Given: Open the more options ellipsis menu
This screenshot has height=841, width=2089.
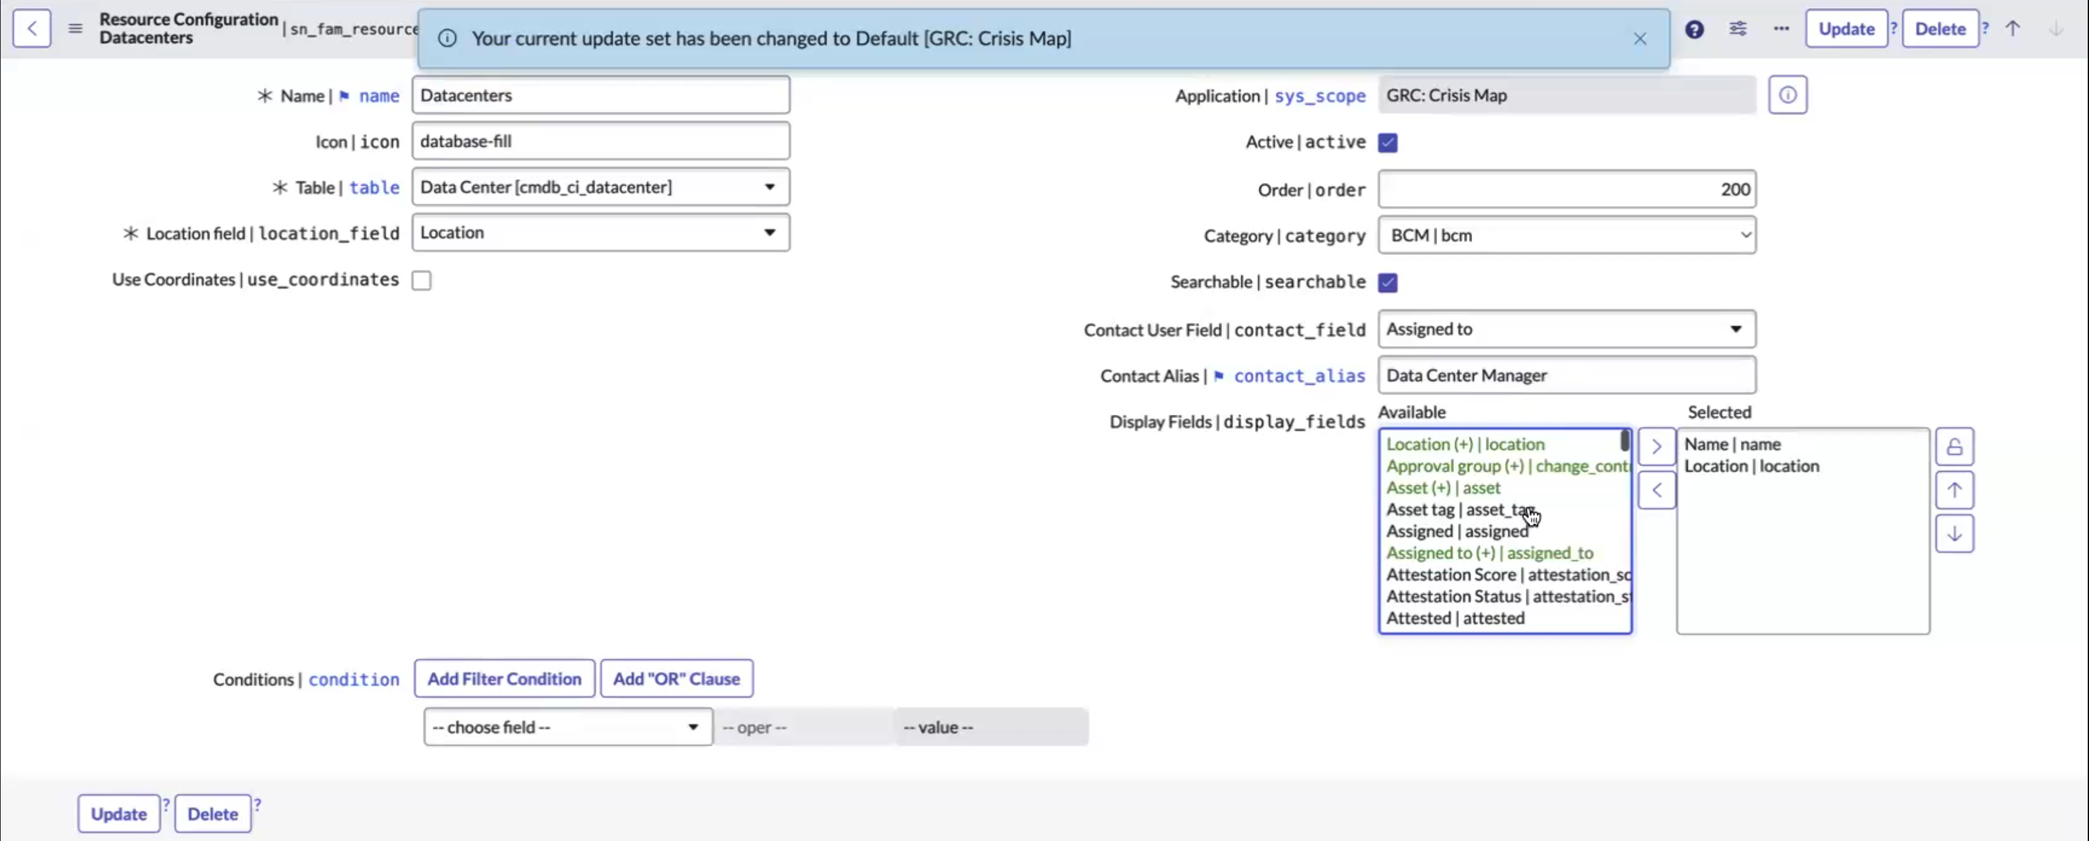Looking at the screenshot, I should pos(1781,29).
